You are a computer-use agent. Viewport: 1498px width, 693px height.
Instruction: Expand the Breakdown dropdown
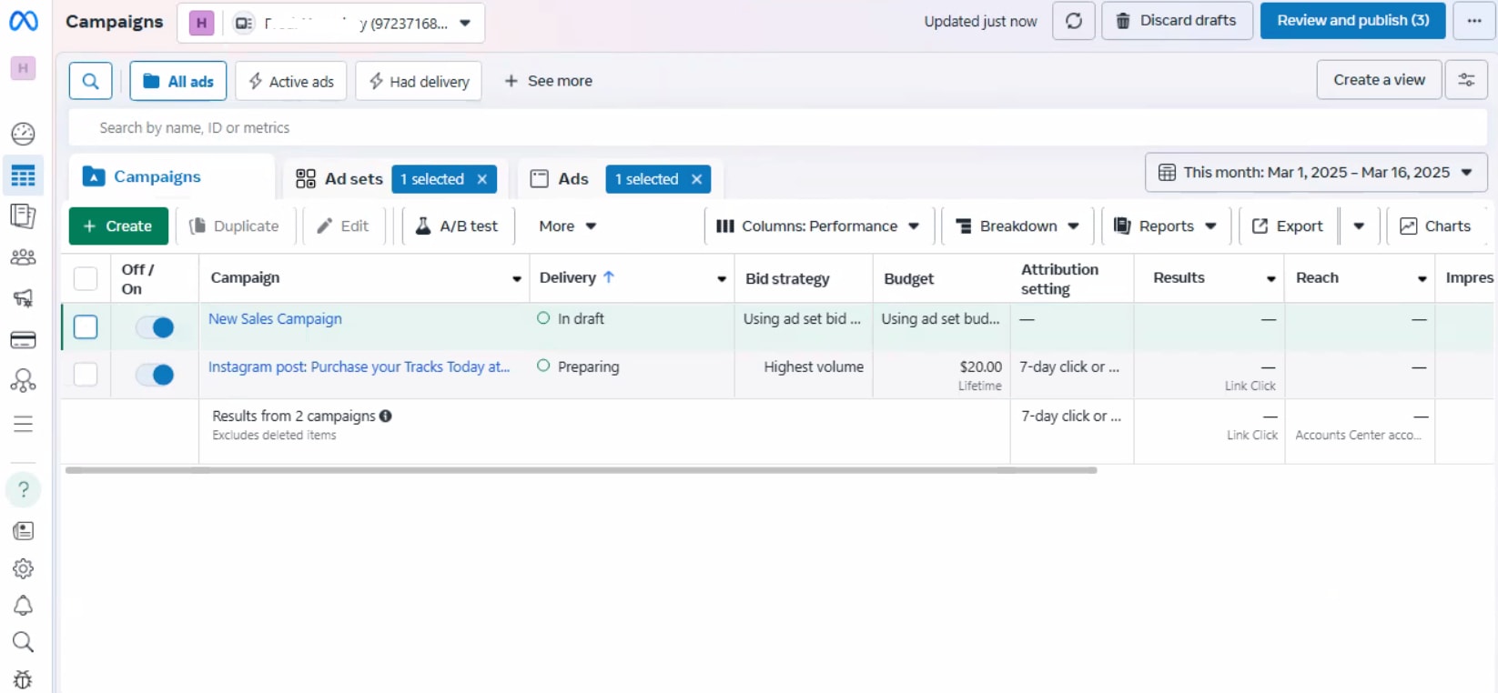point(1017,226)
